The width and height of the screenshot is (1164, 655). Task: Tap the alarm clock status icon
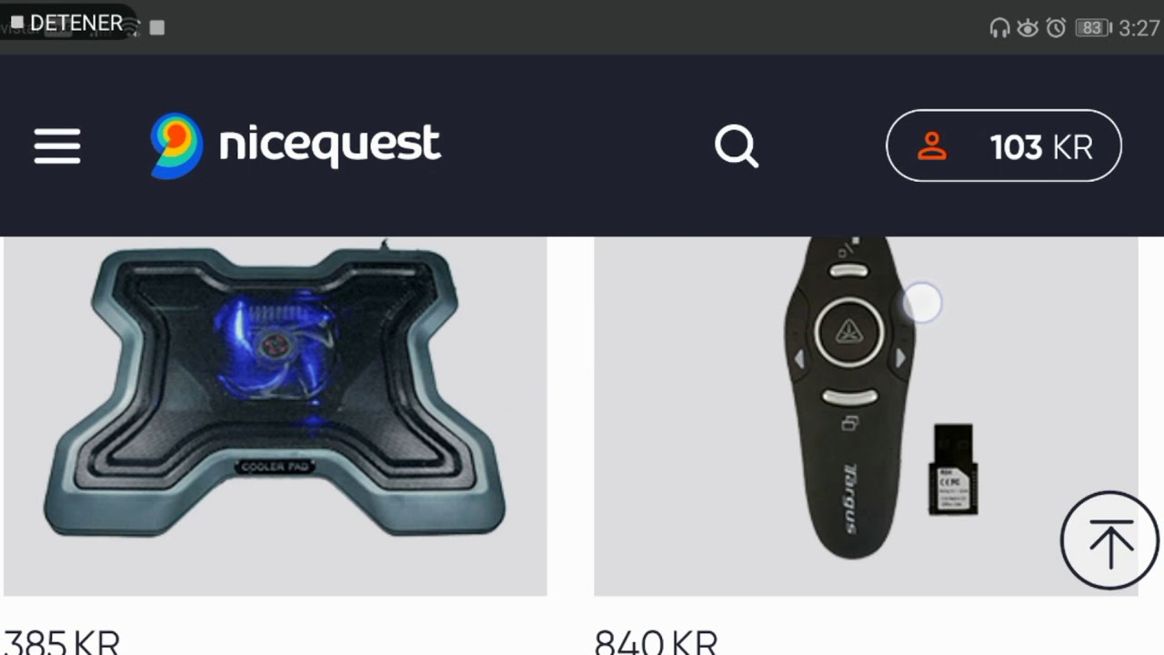click(1056, 28)
